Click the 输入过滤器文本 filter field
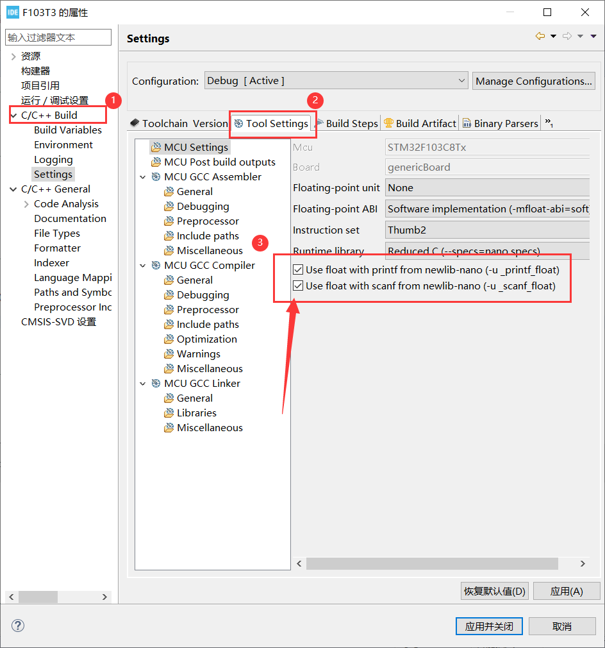The height and width of the screenshot is (648, 605). [58, 37]
